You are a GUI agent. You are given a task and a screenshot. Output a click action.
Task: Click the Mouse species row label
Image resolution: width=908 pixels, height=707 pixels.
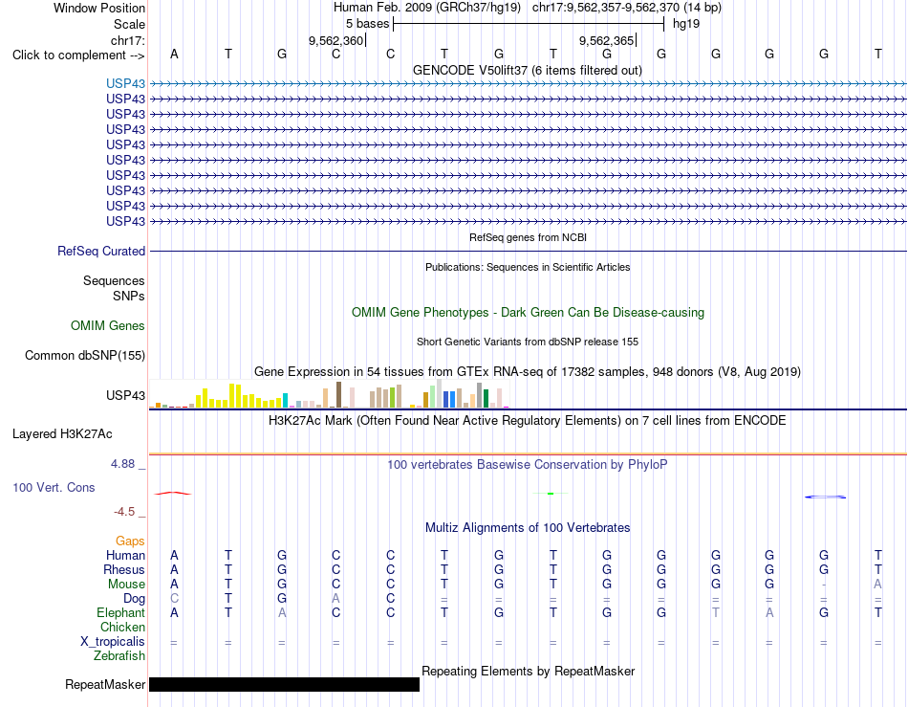pos(126,585)
